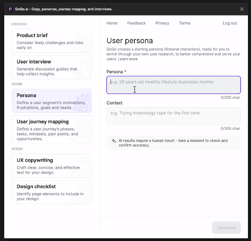Click Log out

pos(230,23)
